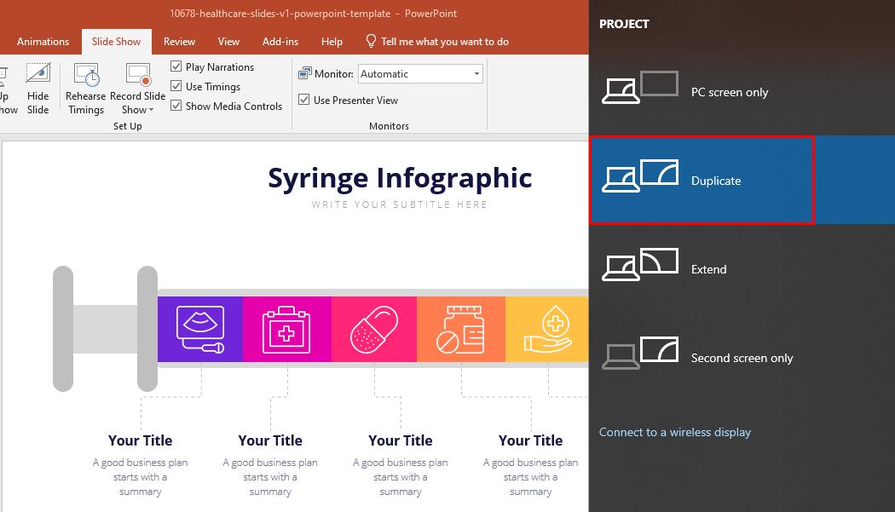Open the Tell me search box

[436, 41]
